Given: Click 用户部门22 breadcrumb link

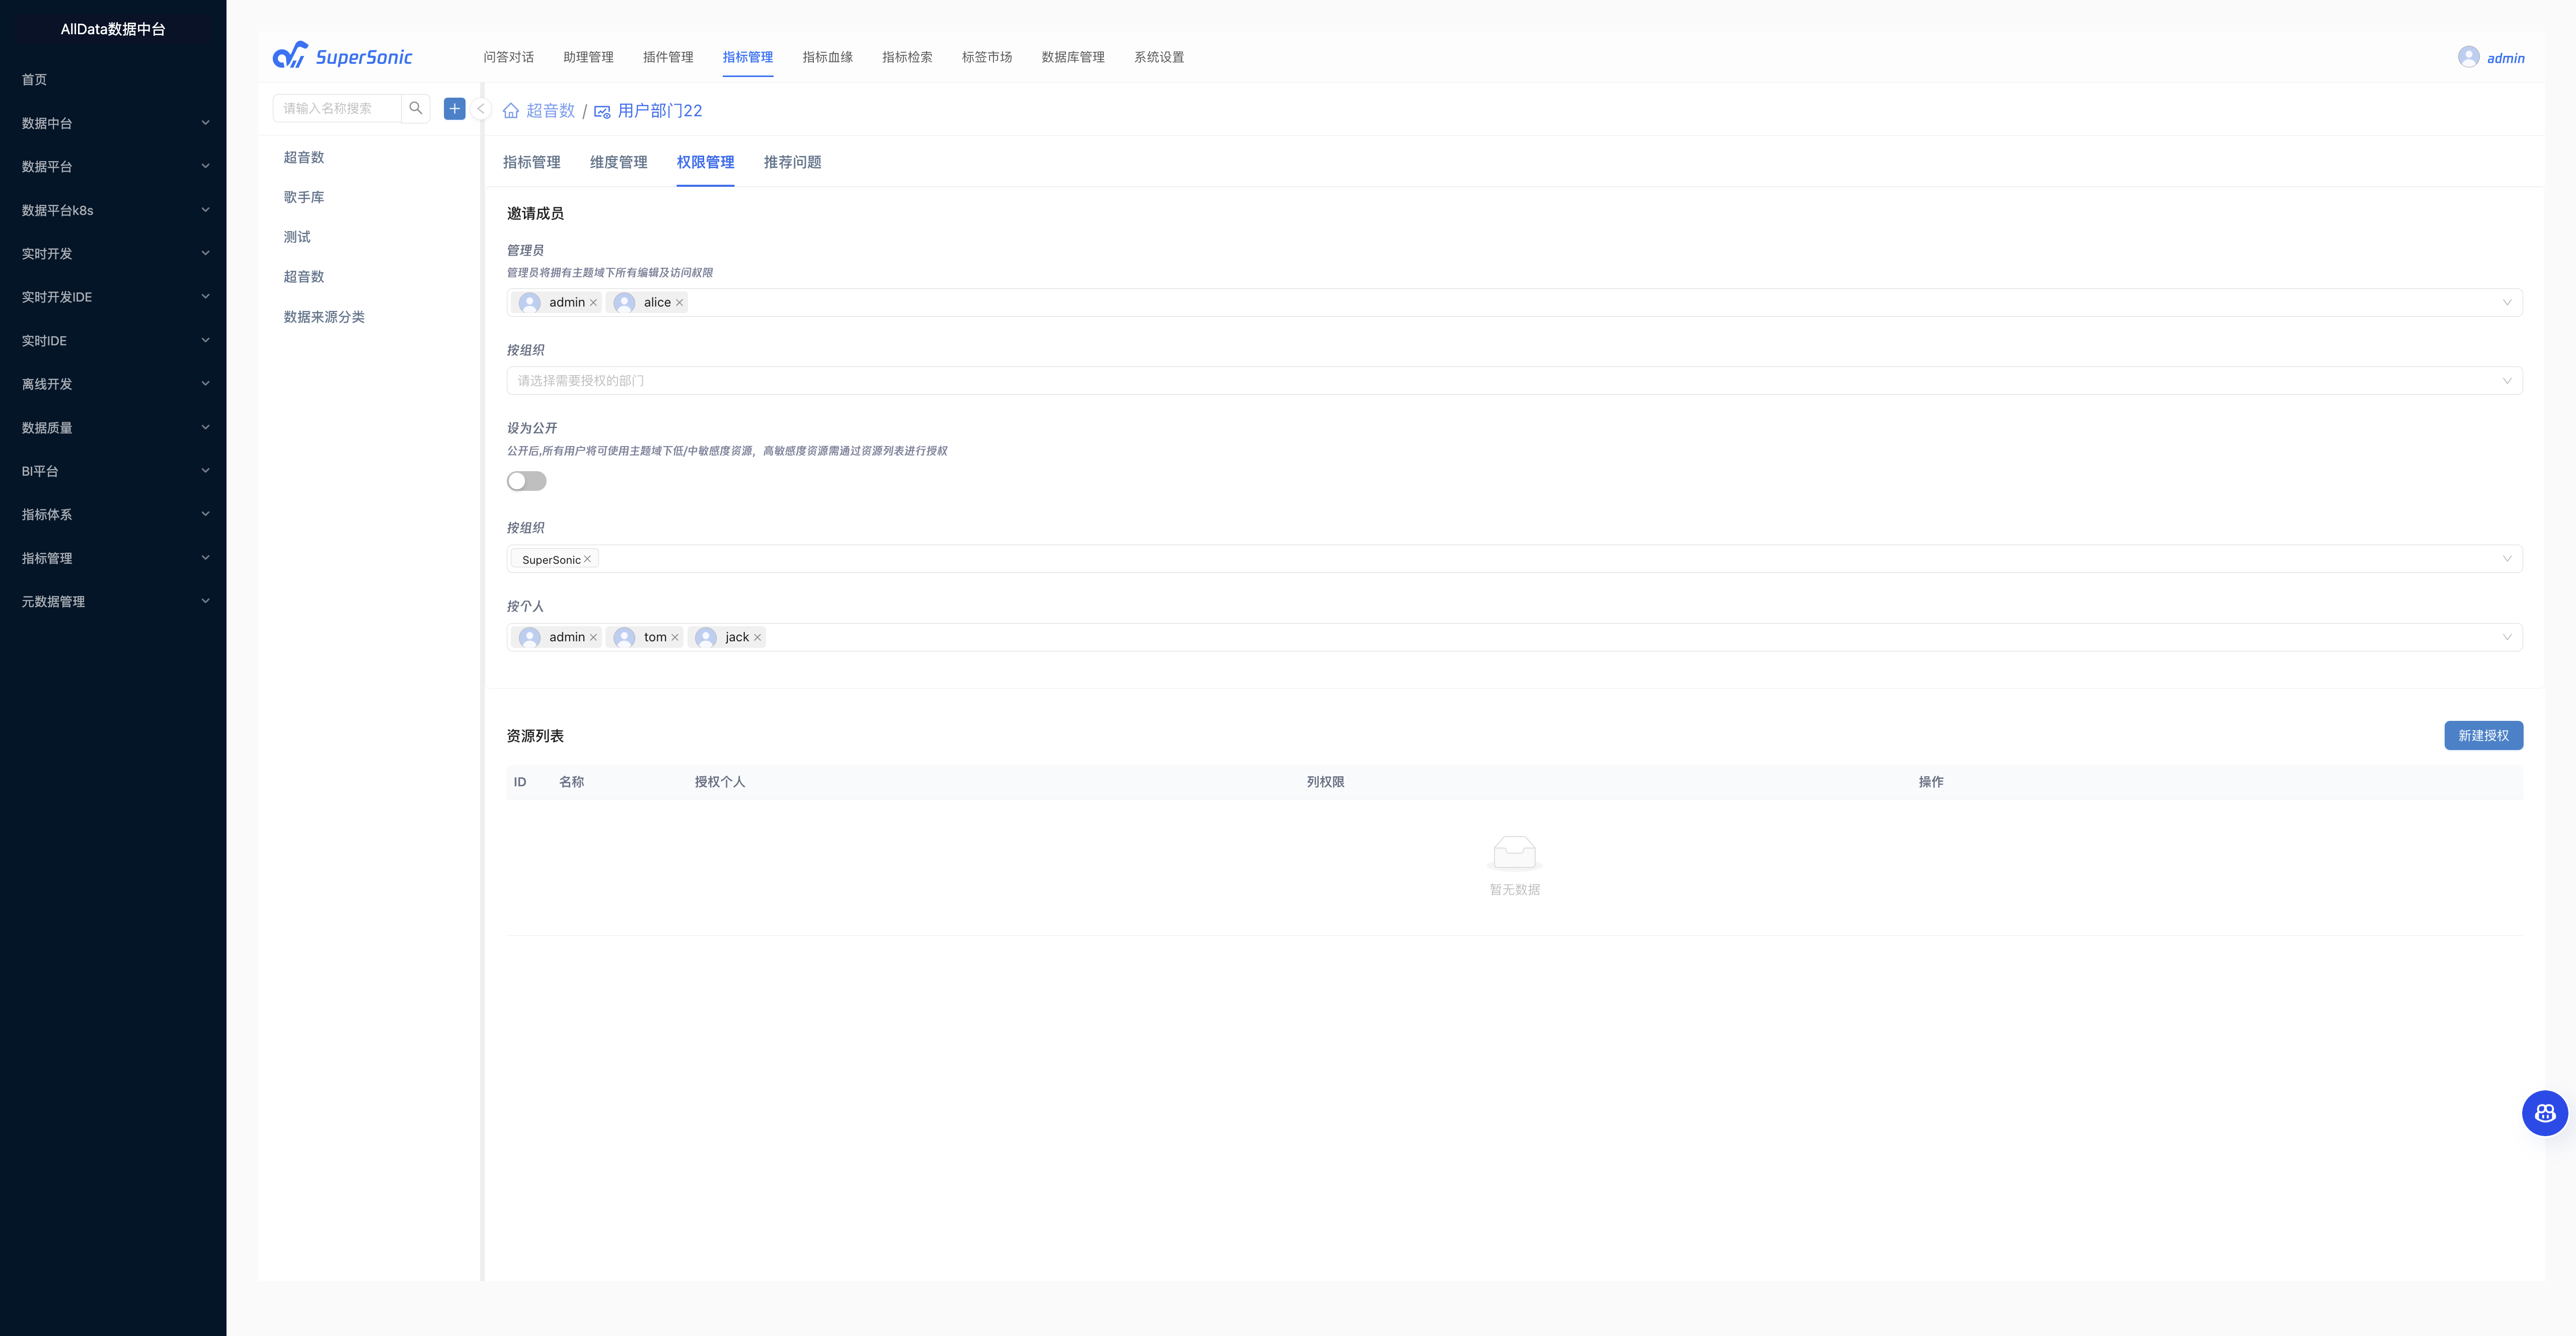Looking at the screenshot, I should 660,111.
